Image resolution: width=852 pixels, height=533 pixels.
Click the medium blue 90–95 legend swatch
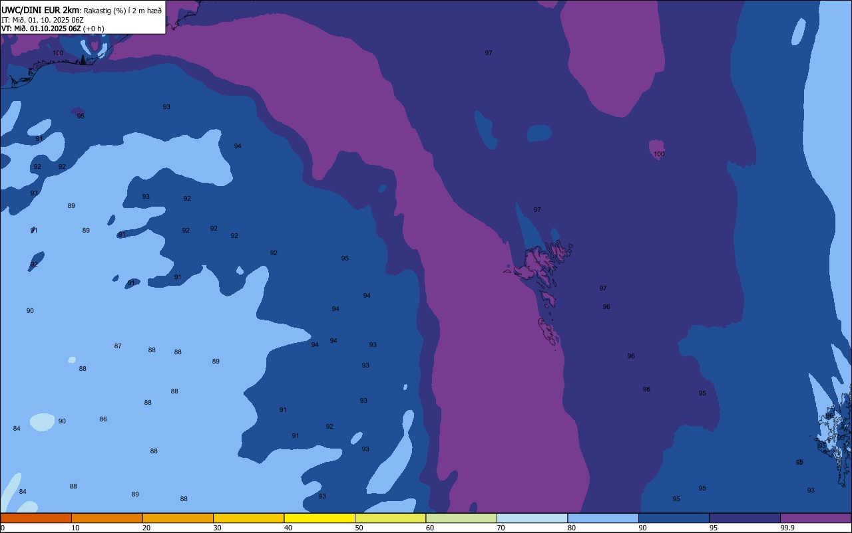674,518
